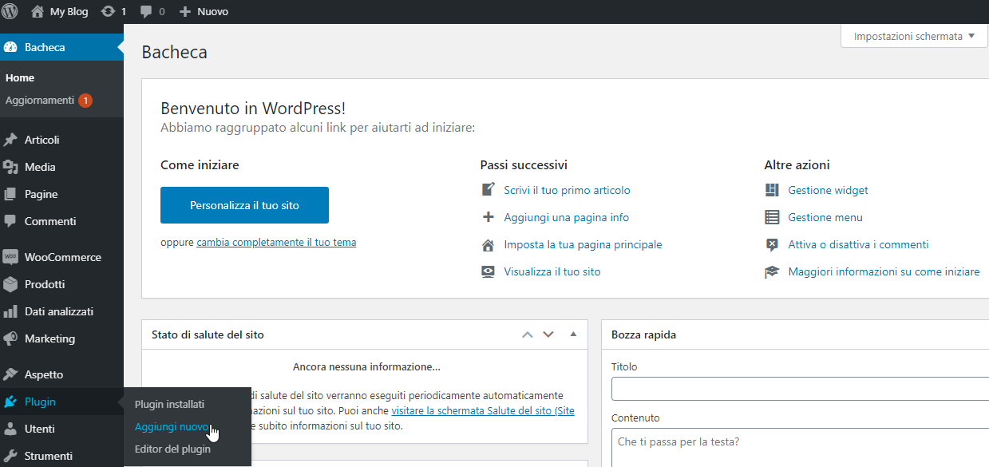
Task: Click the Commenti speech bubble icon
Action: (x=10, y=221)
